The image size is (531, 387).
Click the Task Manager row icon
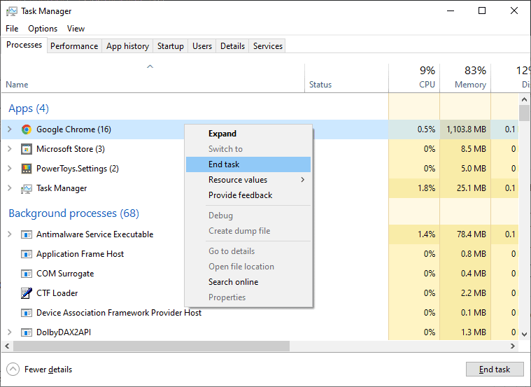[x=27, y=188]
